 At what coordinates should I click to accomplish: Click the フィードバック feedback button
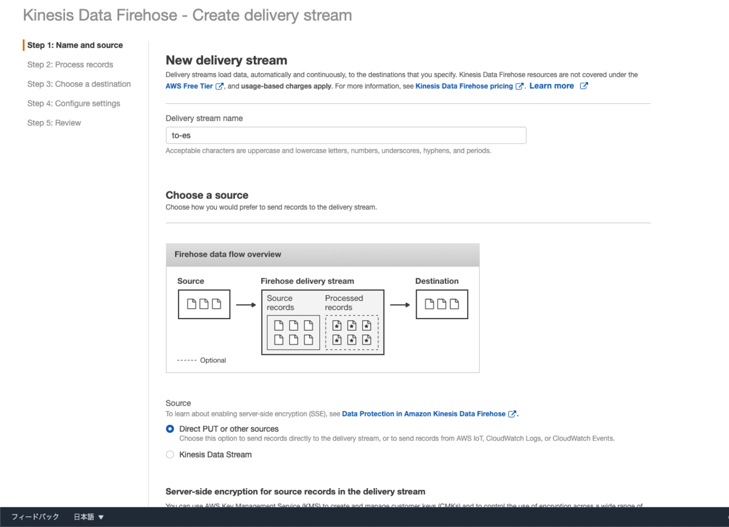[x=35, y=517]
